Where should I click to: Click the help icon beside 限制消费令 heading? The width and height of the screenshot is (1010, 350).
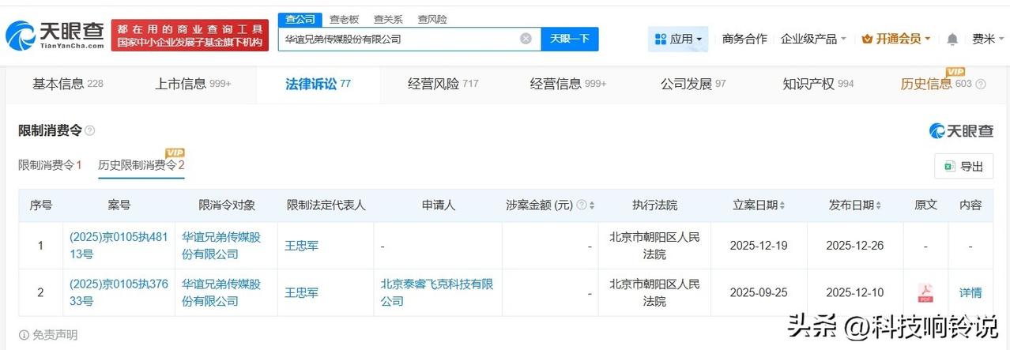point(90,130)
